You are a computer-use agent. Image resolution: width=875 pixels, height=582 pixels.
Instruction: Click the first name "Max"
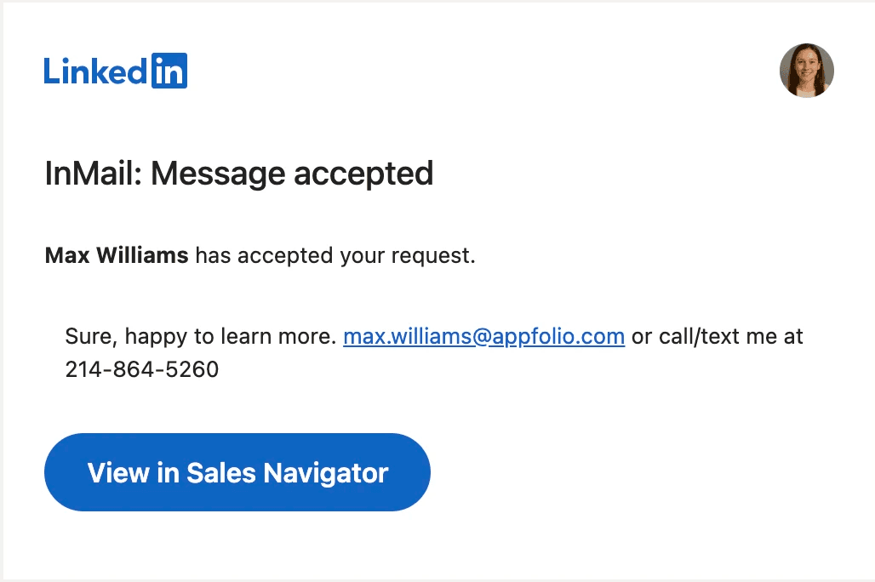click(x=62, y=255)
